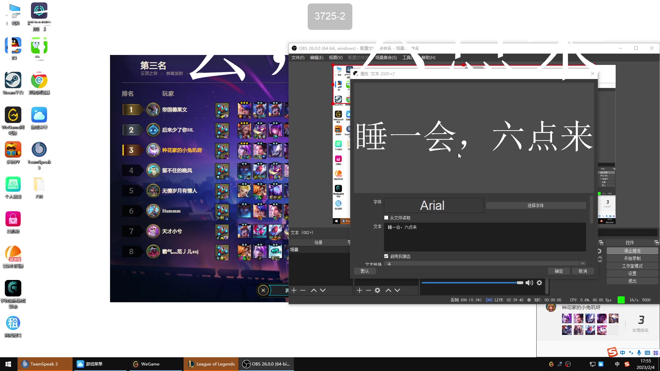The height and width of the screenshot is (371, 660).
Task: Confirm with the 确定 button
Action: coord(559,271)
